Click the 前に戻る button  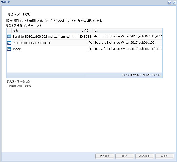pos(105,156)
